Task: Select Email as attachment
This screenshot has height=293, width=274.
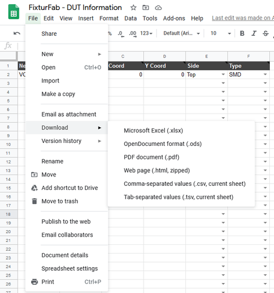Action: (x=66, y=114)
